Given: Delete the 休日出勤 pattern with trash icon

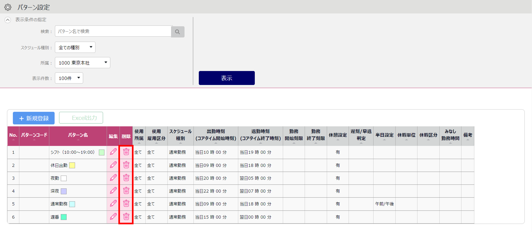Looking at the screenshot, I should click(x=126, y=165).
